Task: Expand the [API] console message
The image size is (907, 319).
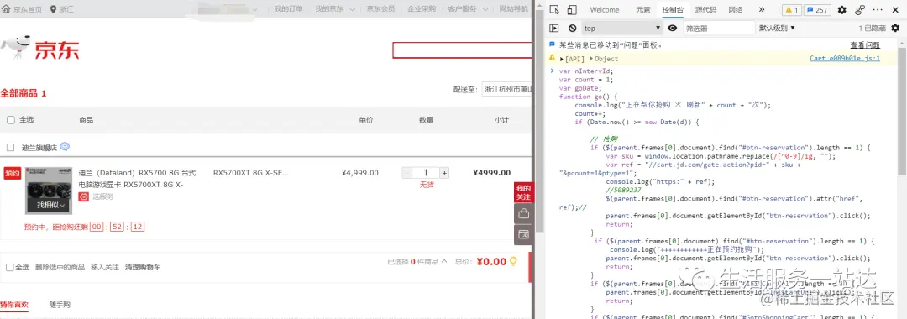Action: point(562,59)
